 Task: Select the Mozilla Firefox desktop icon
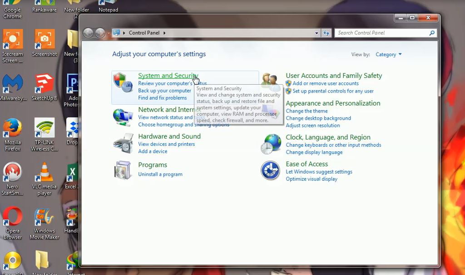[x=12, y=135]
